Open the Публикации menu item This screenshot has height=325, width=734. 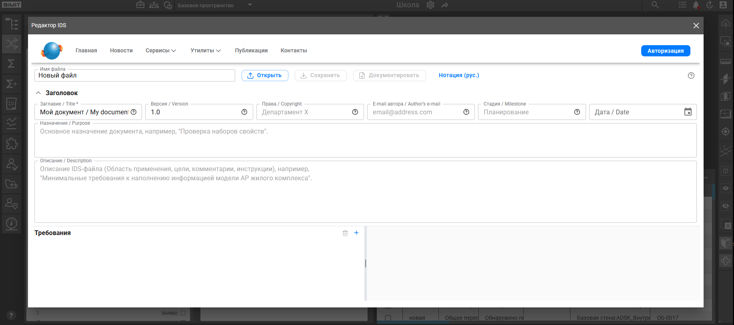coord(251,51)
